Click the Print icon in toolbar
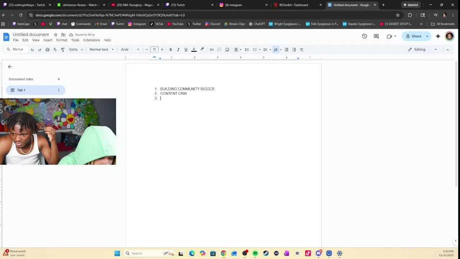Image resolution: width=460 pixels, height=259 pixels. click(47, 50)
